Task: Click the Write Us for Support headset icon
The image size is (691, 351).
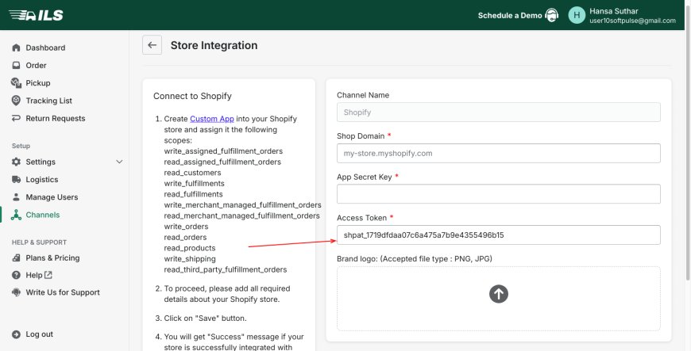Action: 17,292
